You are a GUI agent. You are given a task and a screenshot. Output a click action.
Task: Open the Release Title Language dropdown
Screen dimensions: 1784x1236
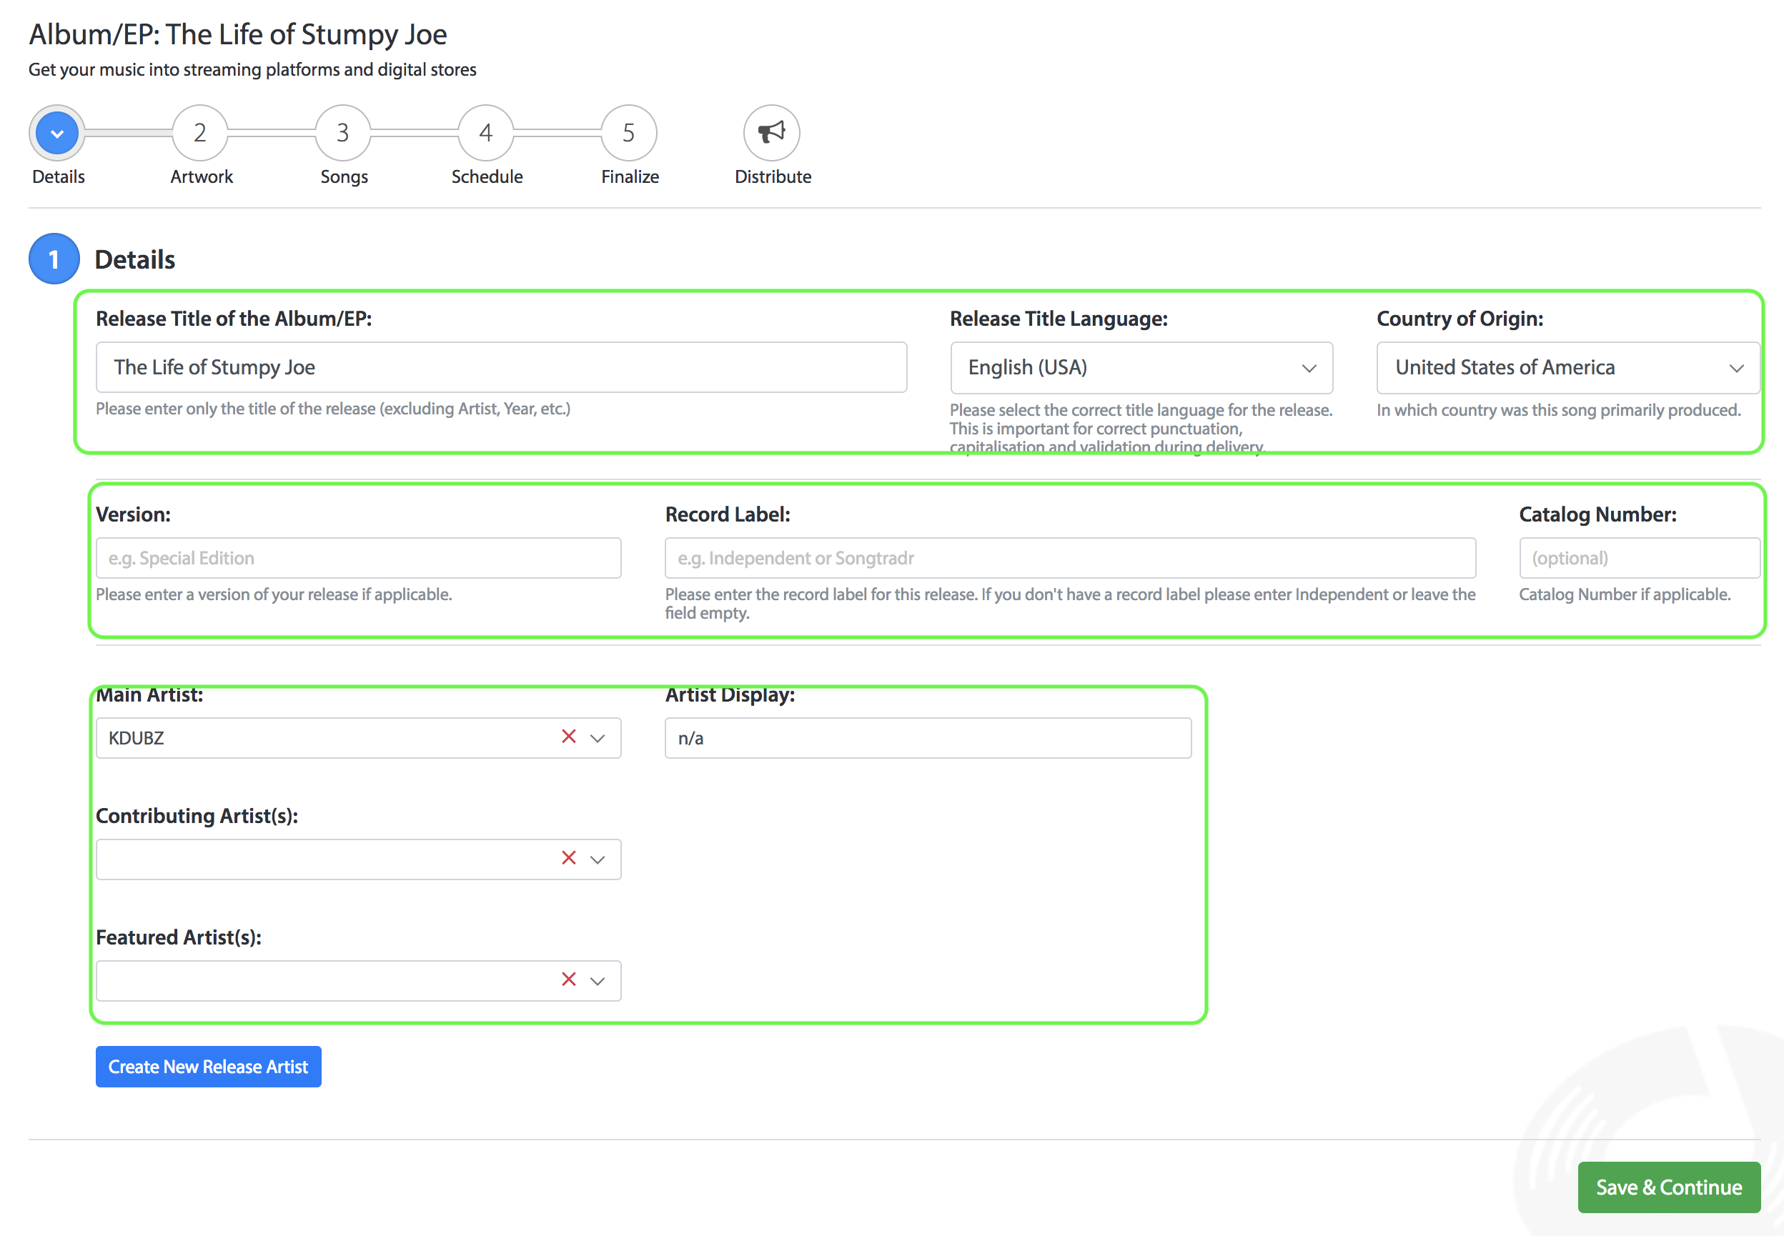1141,368
